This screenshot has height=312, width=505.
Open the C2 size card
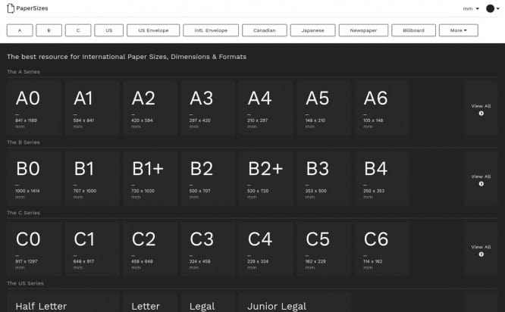(x=150, y=249)
